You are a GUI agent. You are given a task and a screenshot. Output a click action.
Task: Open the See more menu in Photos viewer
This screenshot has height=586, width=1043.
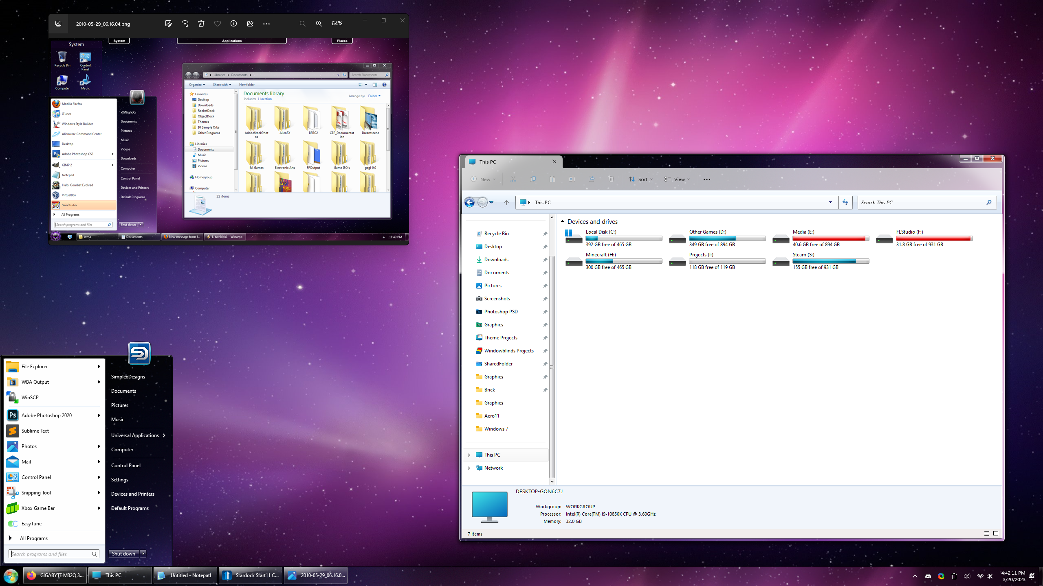[x=266, y=24]
